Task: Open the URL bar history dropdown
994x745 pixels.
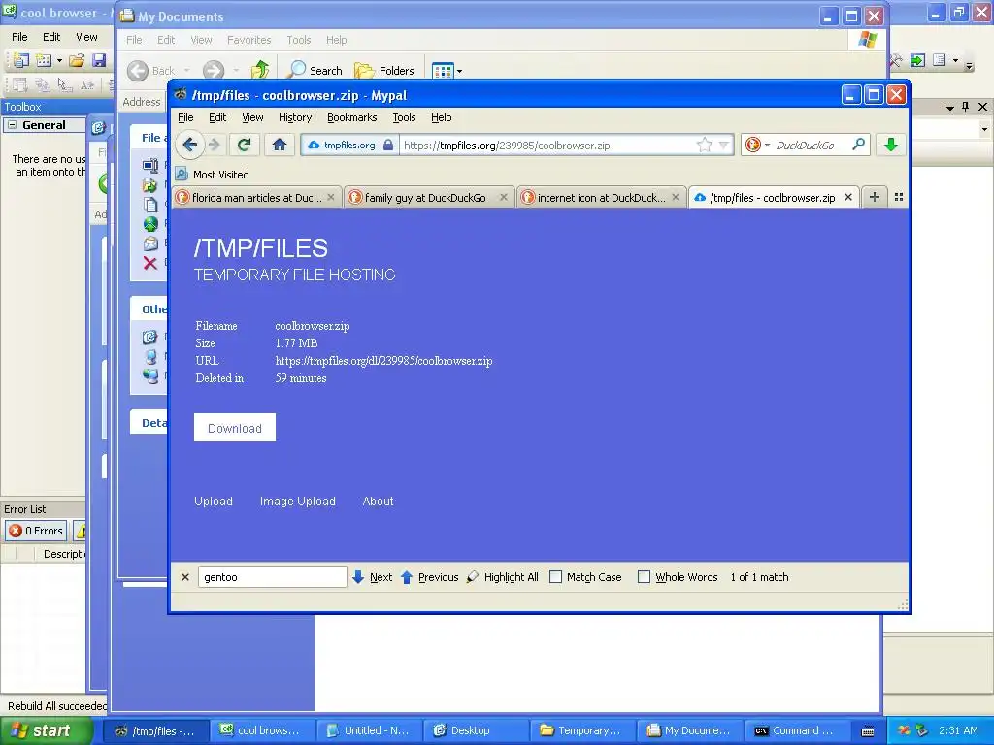Action: click(724, 146)
